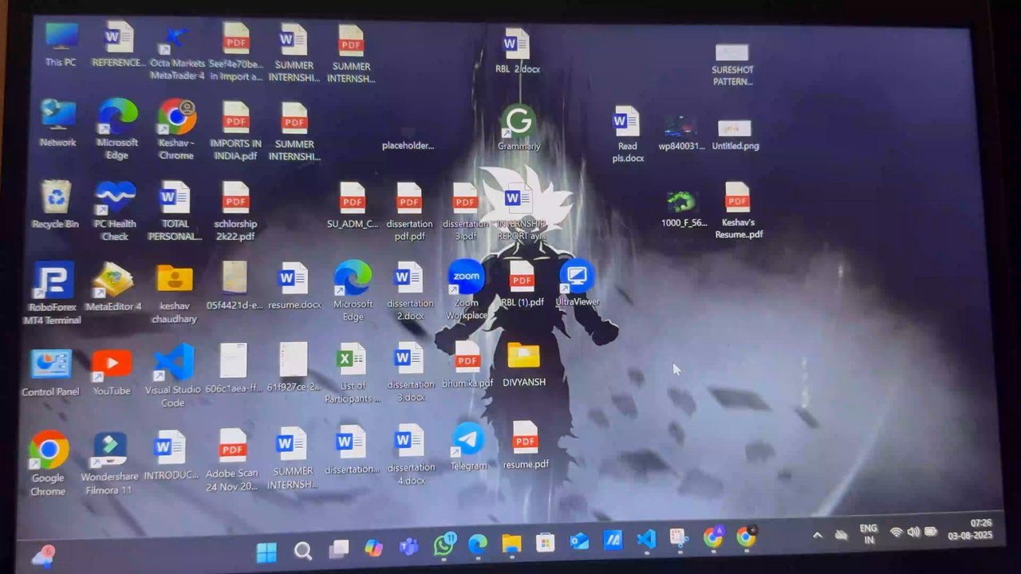Open the This PC desktop icon
Screen dimensions: 1021x574
click(x=61, y=44)
